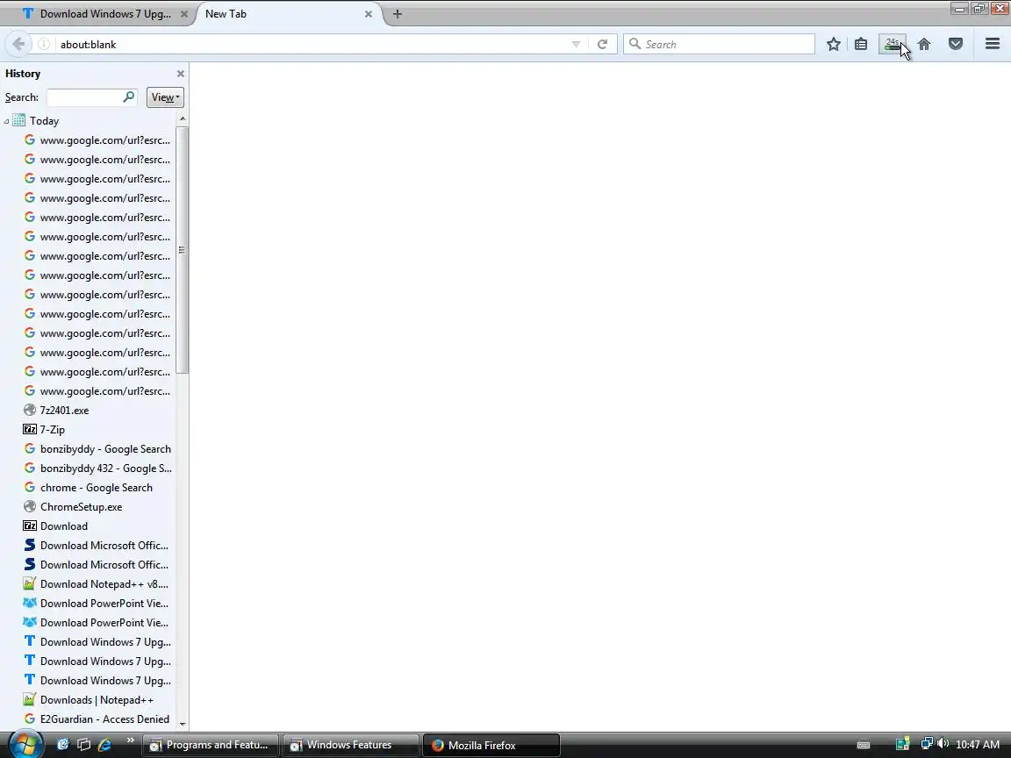
Task: Click the toolbar Search field
Action: tap(719, 44)
